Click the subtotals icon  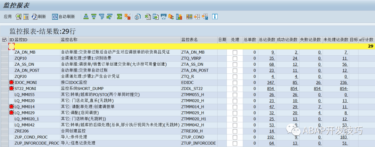coord(127,17)
